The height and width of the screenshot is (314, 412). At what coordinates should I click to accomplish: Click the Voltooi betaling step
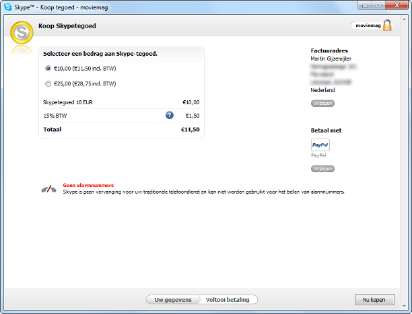click(228, 300)
